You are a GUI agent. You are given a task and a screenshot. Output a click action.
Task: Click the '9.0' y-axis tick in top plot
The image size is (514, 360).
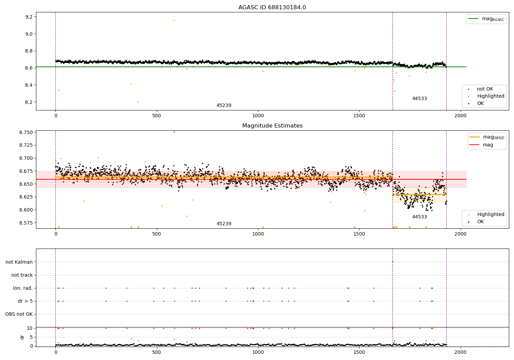click(x=29, y=34)
